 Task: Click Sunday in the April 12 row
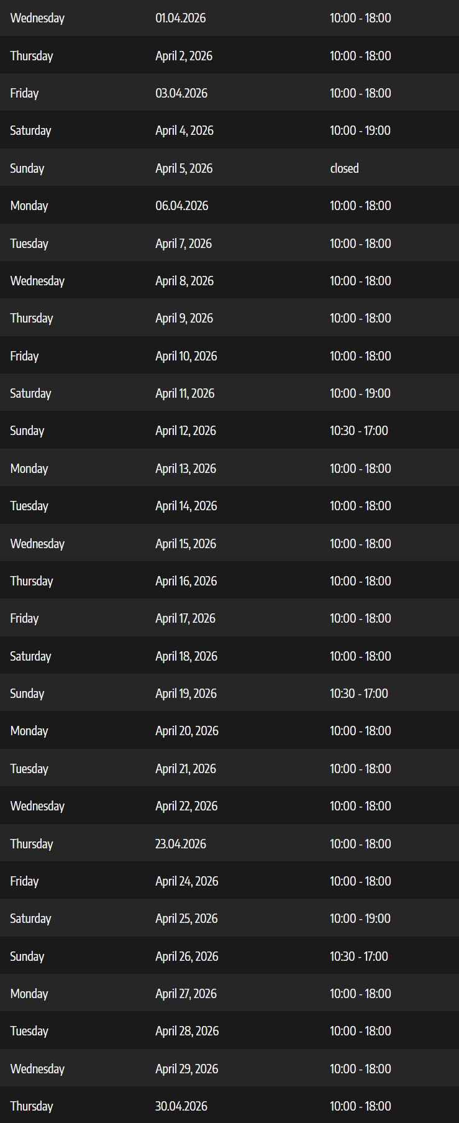click(x=27, y=431)
